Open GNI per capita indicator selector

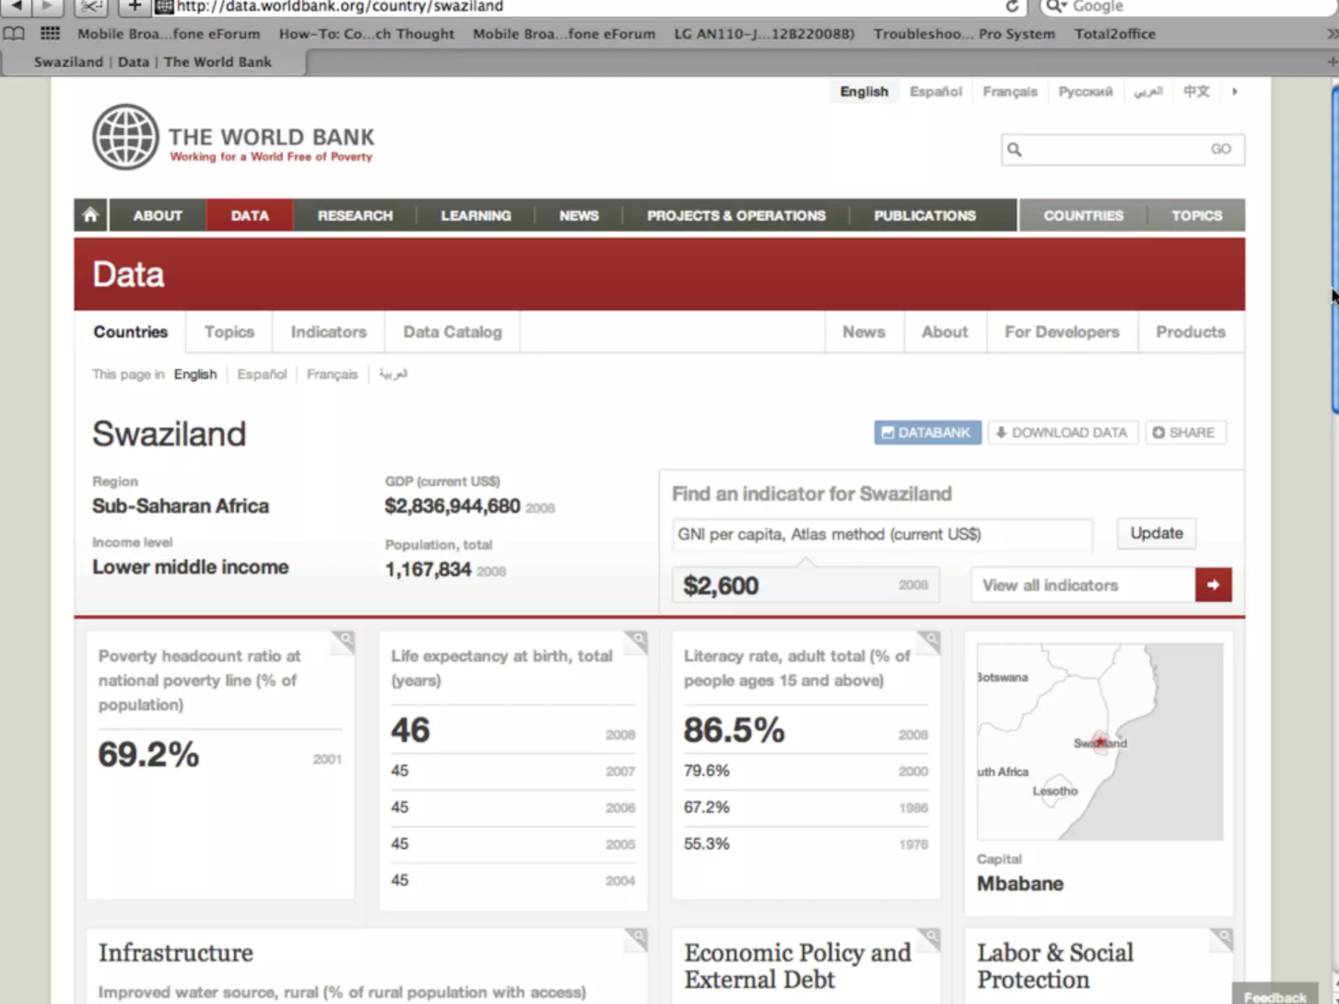[x=881, y=535]
